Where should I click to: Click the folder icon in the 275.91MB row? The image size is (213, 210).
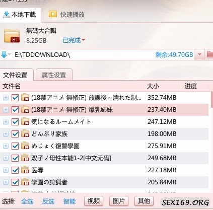(25, 146)
